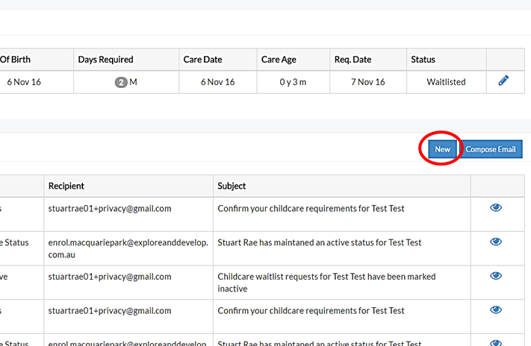
Task: Click the Subject column header
Action: [x=232, y=186]
